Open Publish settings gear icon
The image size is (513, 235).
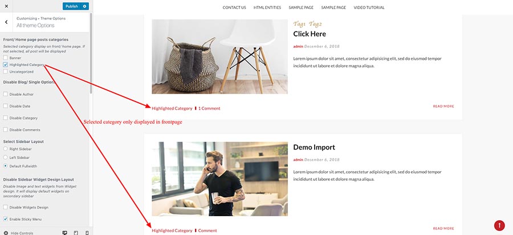(x=85, y=6)
